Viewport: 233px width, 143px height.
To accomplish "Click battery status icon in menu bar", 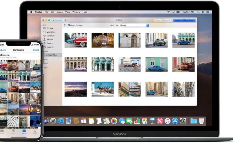I will (178, 12).
